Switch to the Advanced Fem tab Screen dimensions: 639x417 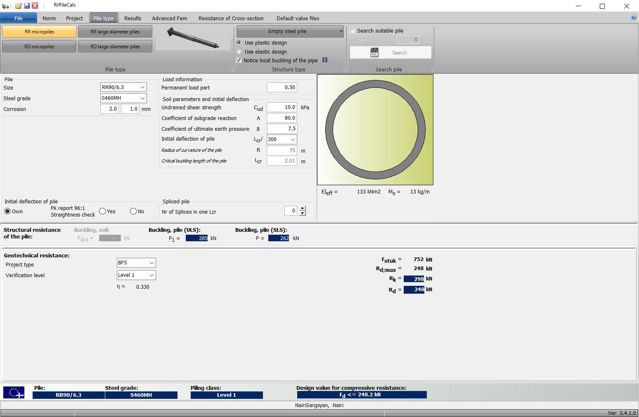point(170,18)
